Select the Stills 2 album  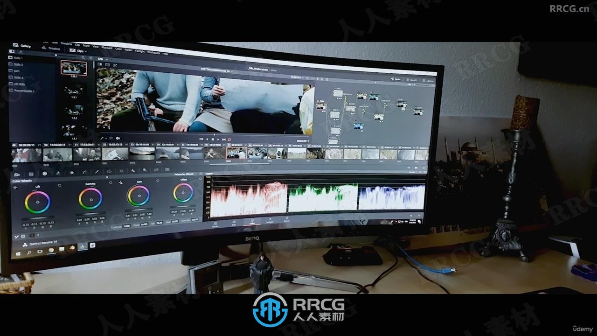coord(16,64)
